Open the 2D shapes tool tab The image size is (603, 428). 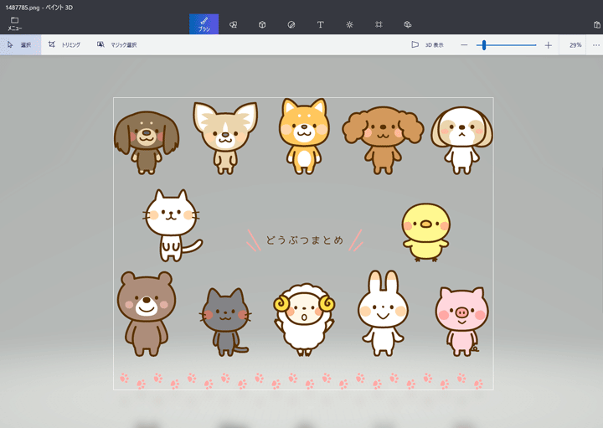tap(233, 24)
